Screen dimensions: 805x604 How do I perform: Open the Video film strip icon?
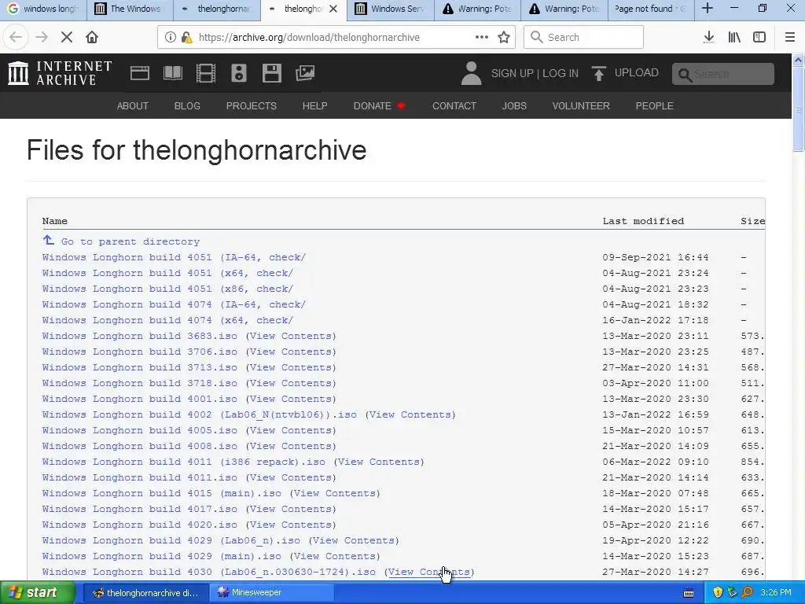point(205,73)
